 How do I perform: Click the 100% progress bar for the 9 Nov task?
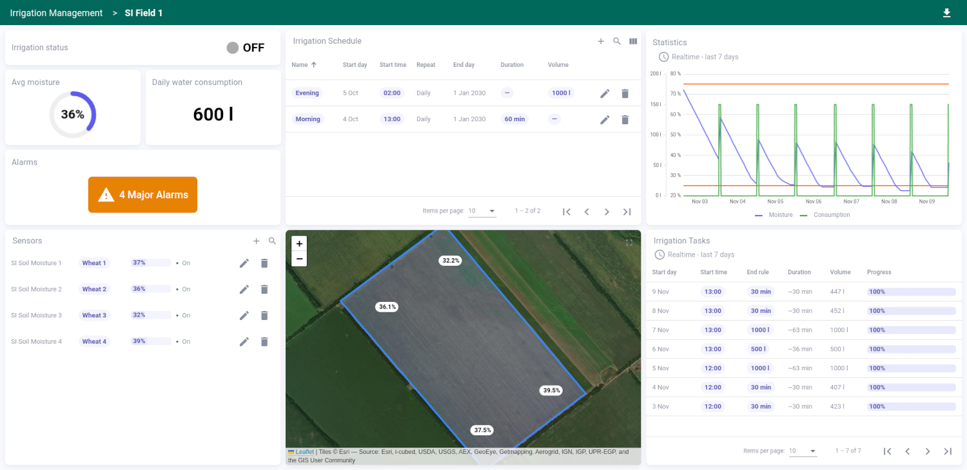click(911, 291)
